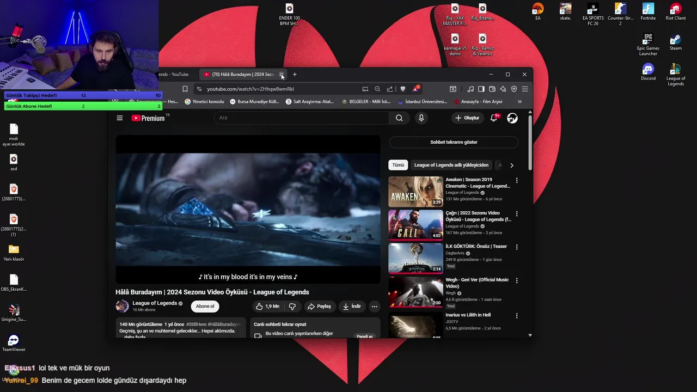697x392 pixels.
Task: Toggle the browser sidebar panel icon
Action: click(481, 89)
